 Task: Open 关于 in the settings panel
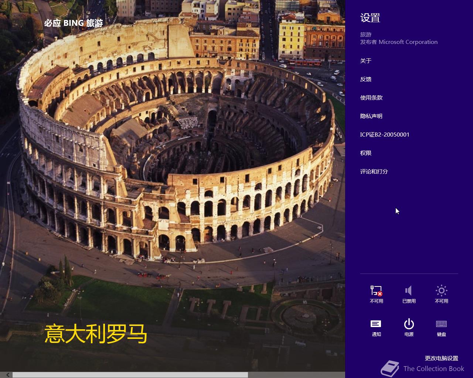[366, 61]
